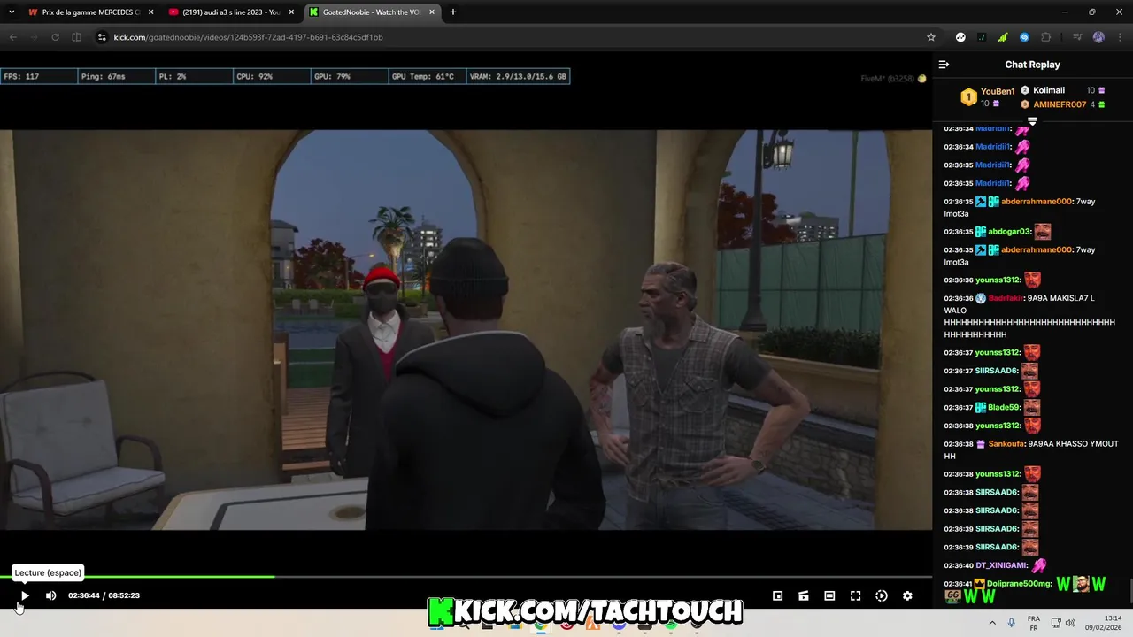The image size is (1133, 637).
Task: Click username Blade59 in chat
Action: tap(1004, 408)
